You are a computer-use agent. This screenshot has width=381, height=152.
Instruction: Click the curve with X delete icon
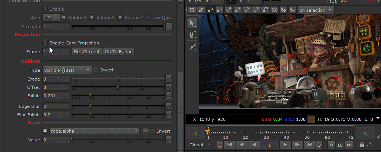coord(228,10)
